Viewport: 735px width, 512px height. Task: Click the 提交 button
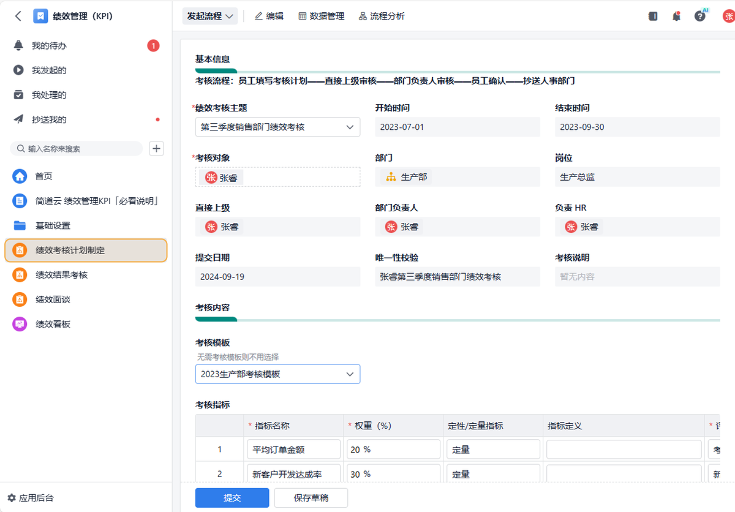232,498
